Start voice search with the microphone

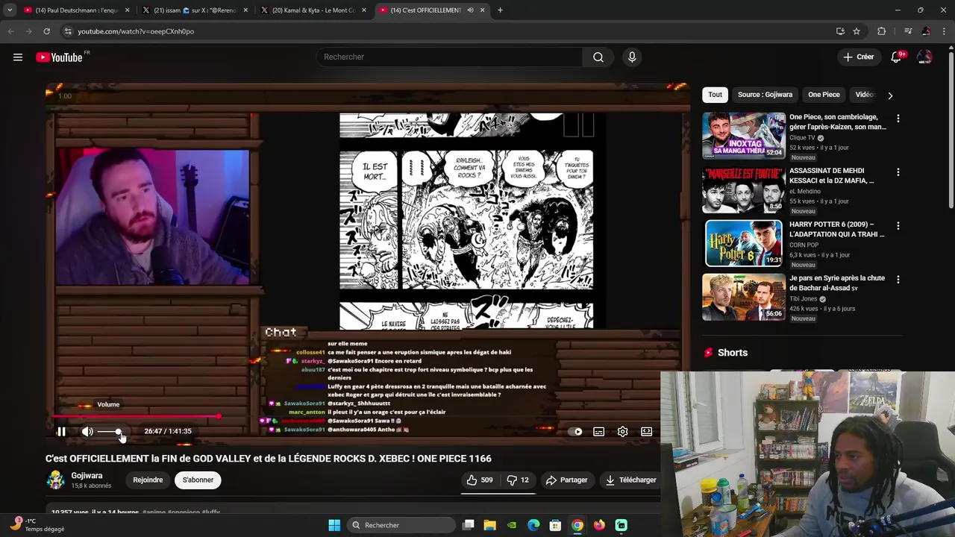632,57
